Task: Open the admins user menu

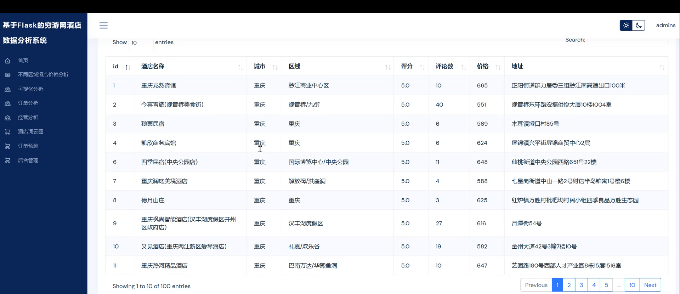Action: tap(665, 26)
